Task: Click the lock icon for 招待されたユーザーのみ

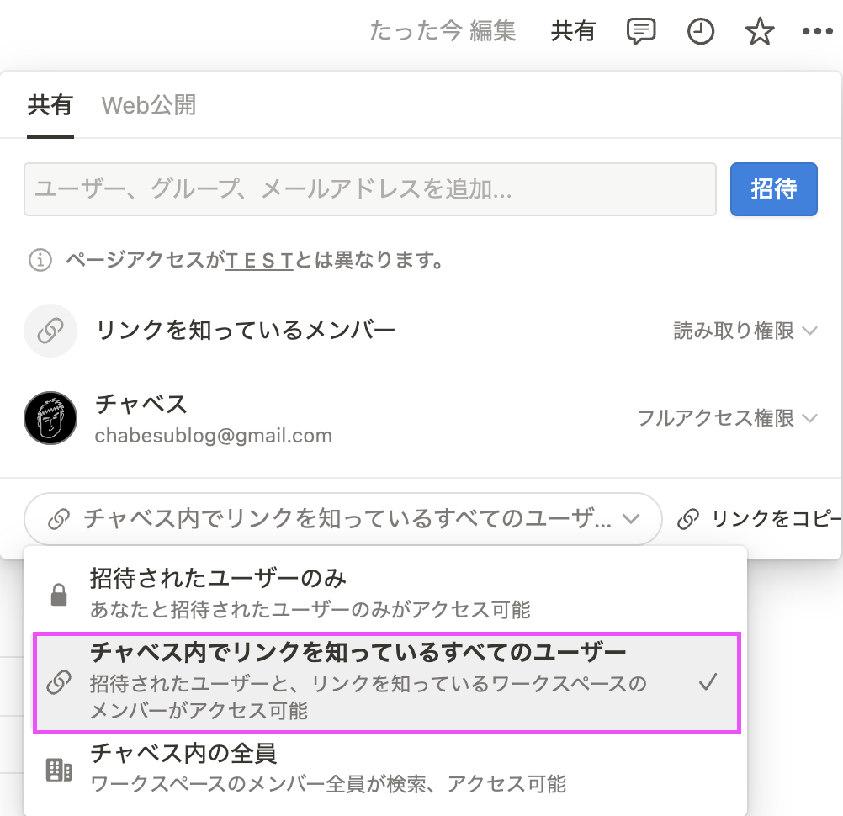Action: (59, 594)
